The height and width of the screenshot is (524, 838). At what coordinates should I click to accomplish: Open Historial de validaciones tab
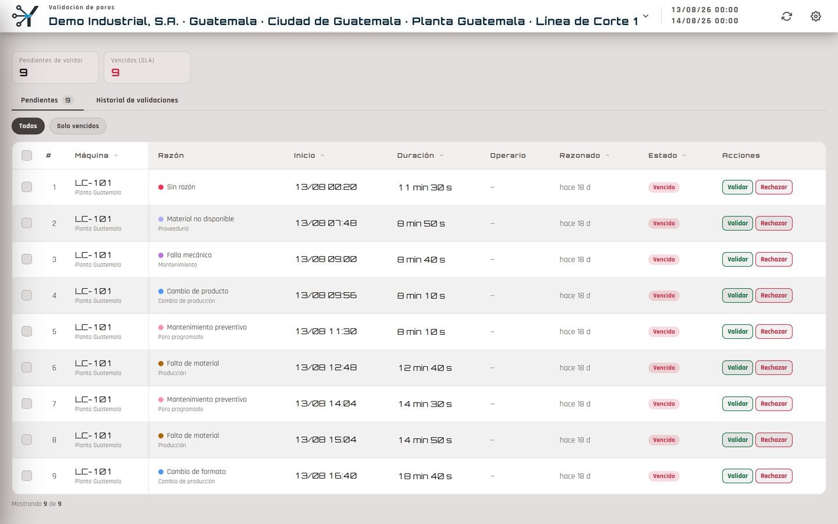click(137, 100)
